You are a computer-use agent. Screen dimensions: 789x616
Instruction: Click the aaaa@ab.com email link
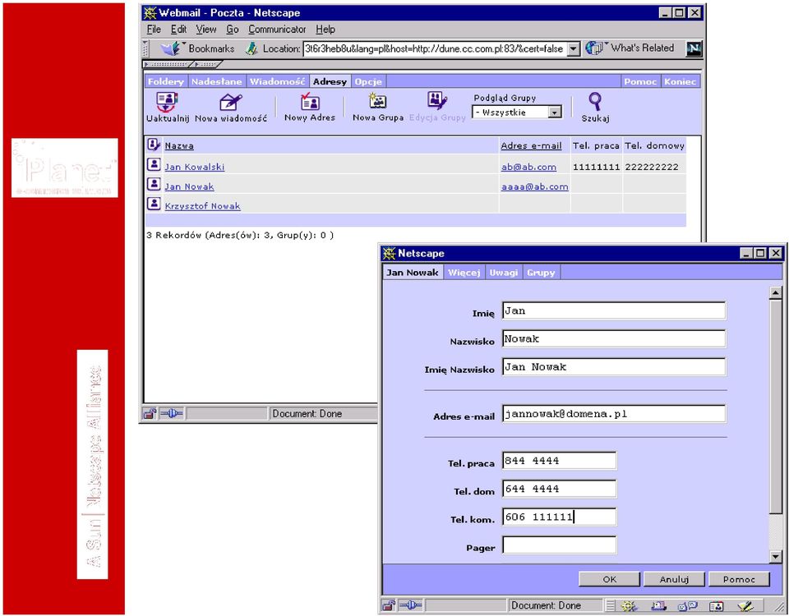pos(534,186)
